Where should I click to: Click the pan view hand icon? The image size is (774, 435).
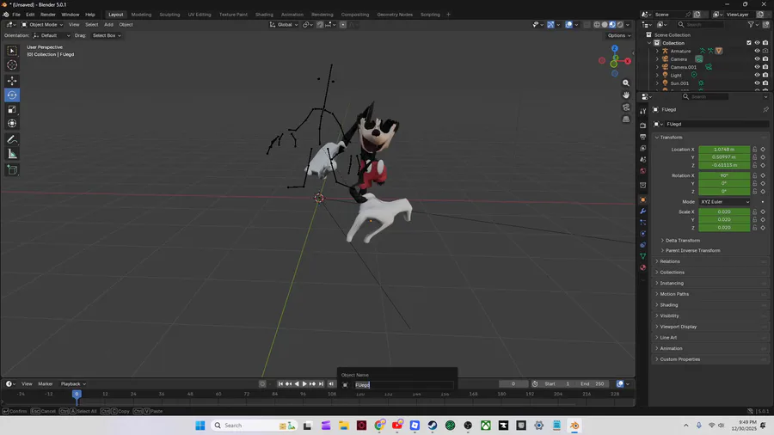click(x=626, y=95)
